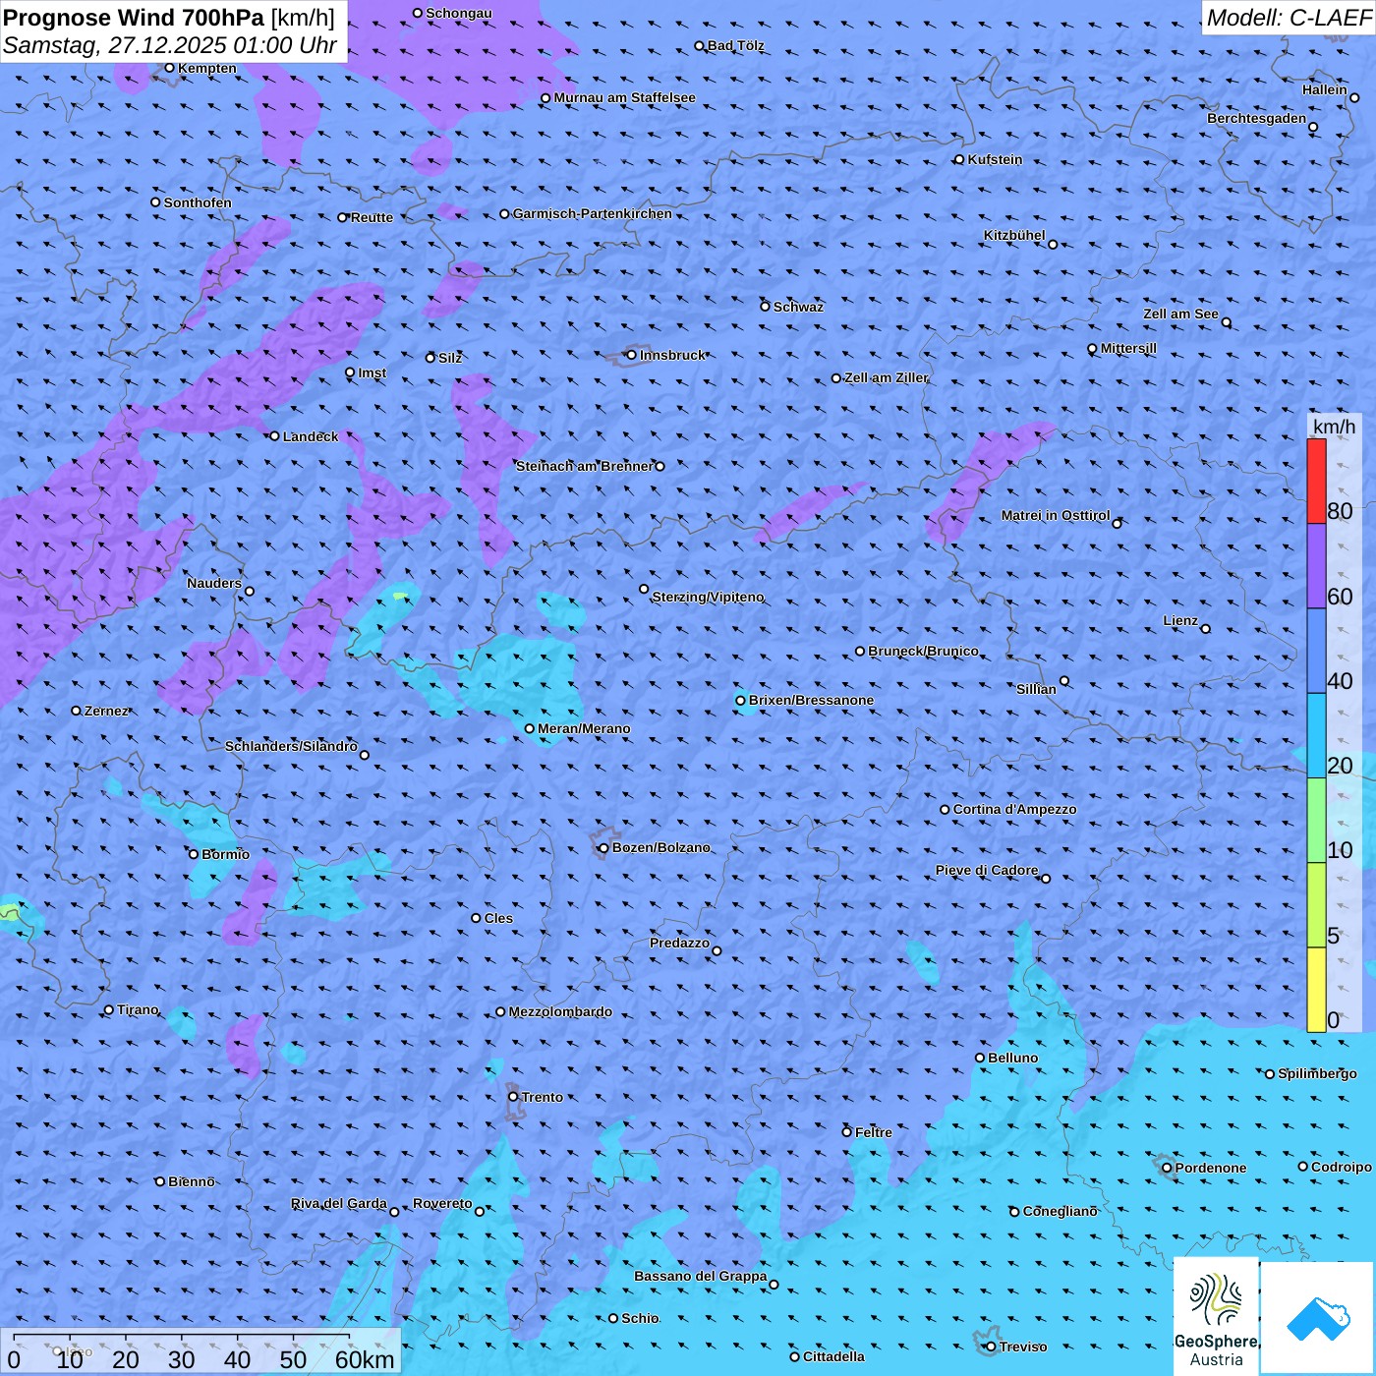Image resolution: width=1376 pixels, height=1376 pixels.
Task: Click the Belluno city label
Action: pyautogui.click(x=1012, y=1058)
